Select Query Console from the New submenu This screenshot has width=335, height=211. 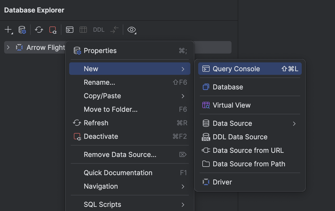(236, 69)
